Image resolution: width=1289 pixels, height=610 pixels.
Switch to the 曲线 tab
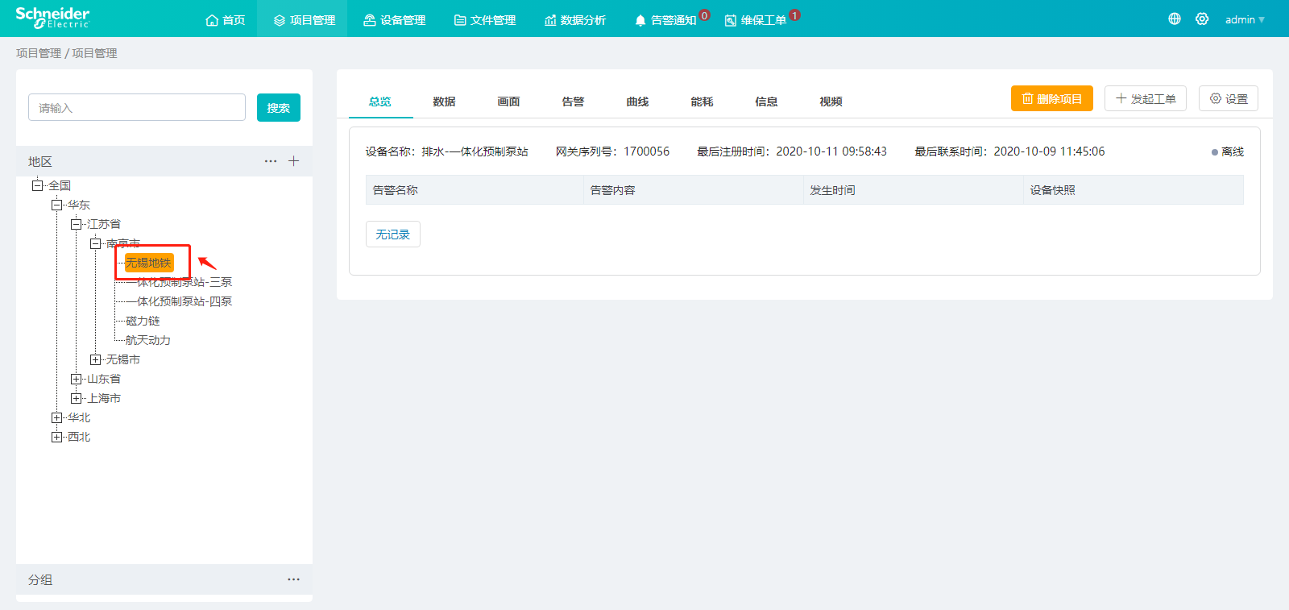click(x=638, y=102)
